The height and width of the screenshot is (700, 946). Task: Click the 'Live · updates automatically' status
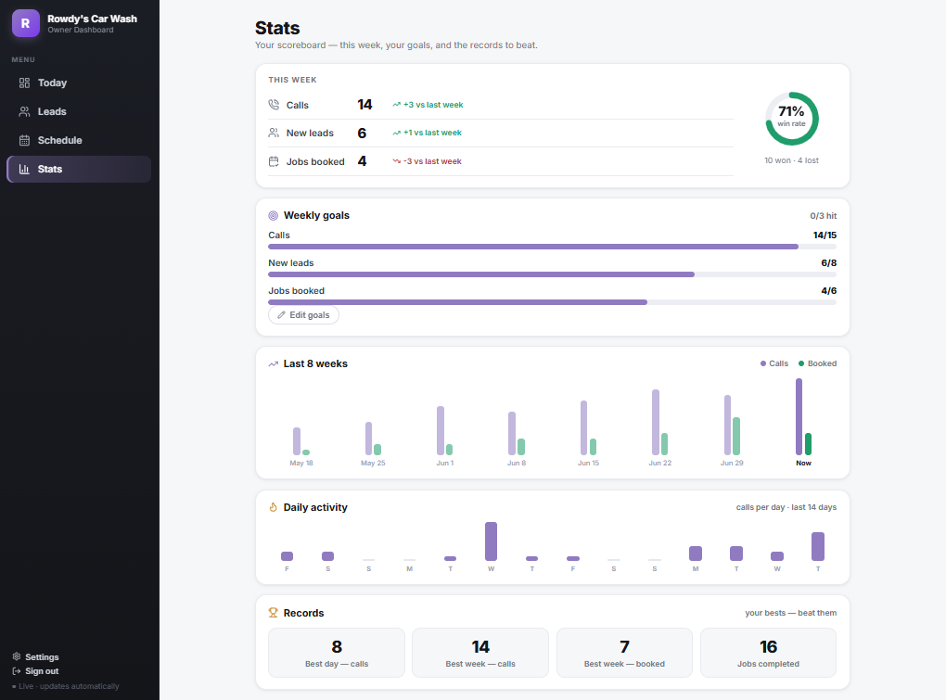[66, 686]
